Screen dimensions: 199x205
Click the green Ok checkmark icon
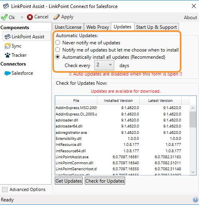click(4, 17)
